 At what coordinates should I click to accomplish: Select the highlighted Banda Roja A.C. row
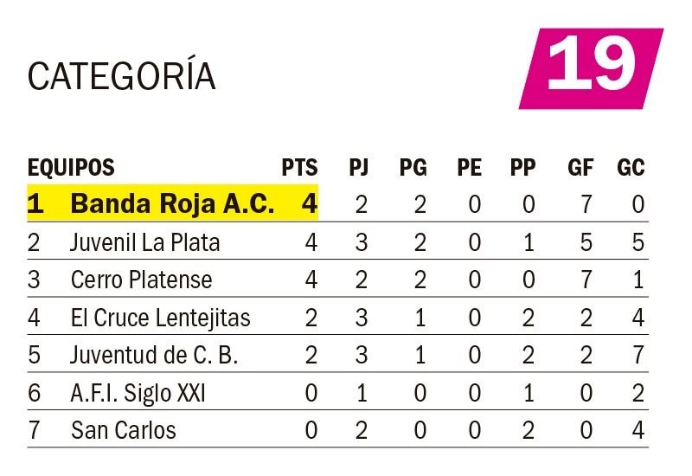337,203
